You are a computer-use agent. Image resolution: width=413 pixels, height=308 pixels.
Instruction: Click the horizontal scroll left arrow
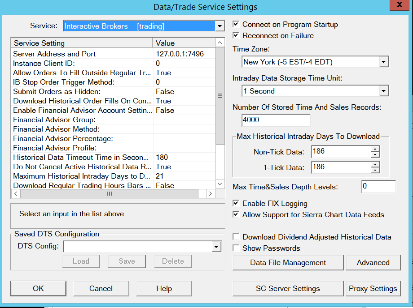click(16, 193)
